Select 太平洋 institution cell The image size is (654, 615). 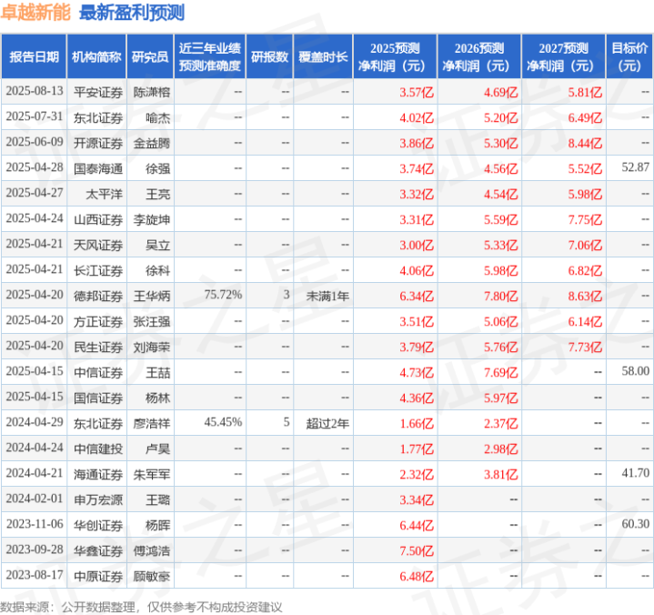105,194
